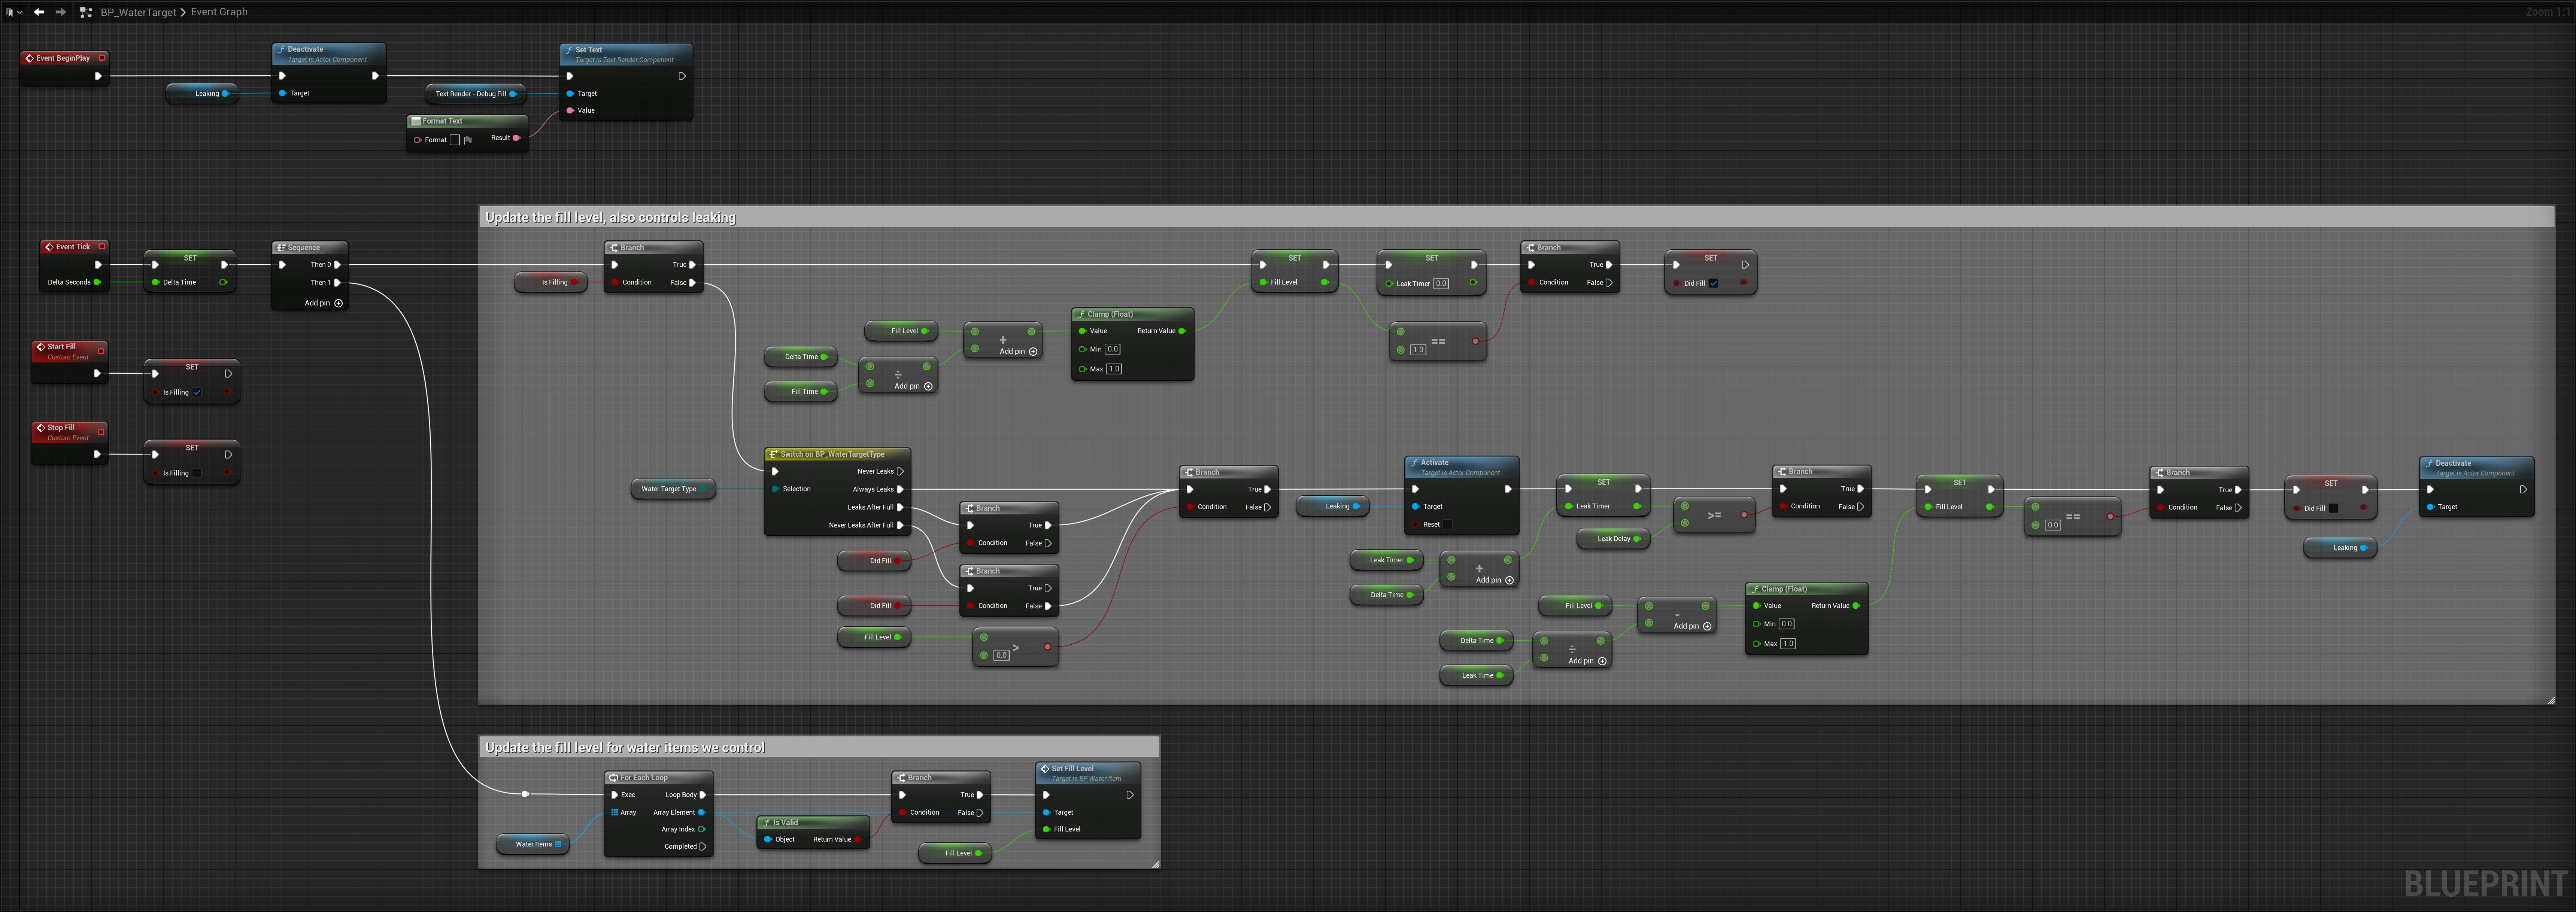Click the back navigation arrow
2576x912 pixels.
tap(39, 12)
